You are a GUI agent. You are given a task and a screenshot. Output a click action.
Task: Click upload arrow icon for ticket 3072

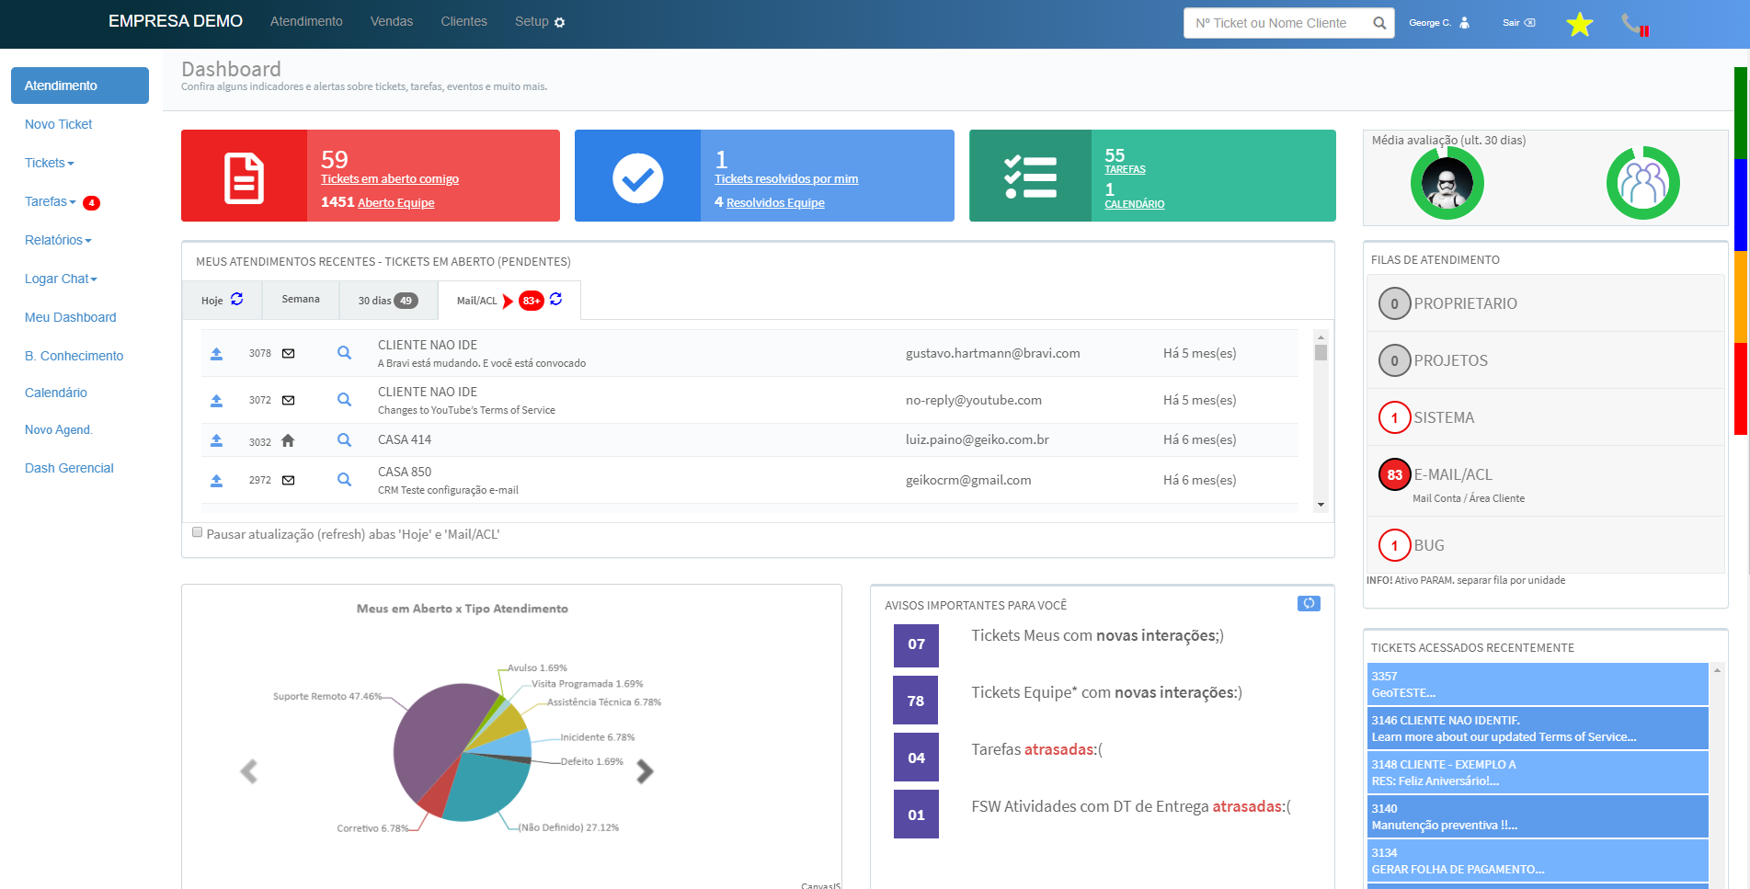tap(216, 400)
